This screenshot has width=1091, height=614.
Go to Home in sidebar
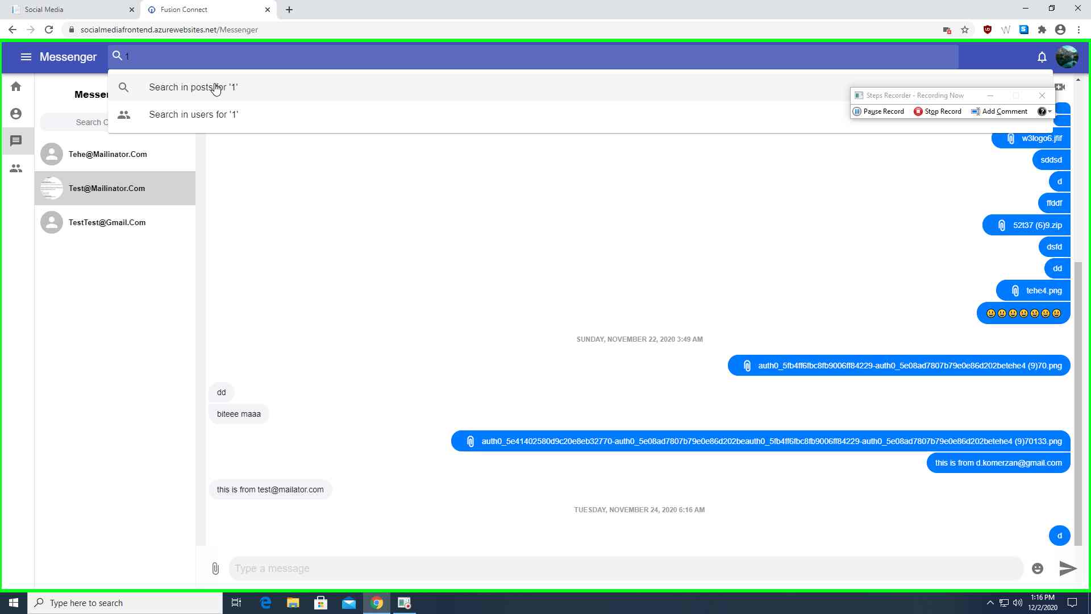(16, 86)
